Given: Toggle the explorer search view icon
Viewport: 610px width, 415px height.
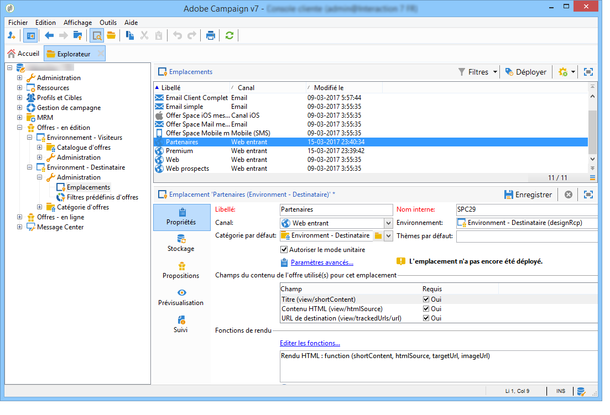Looking at the screenshot, I should pyautogui.click(x=96, y=36).
